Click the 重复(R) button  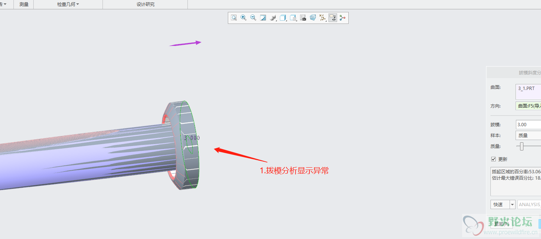501,224
